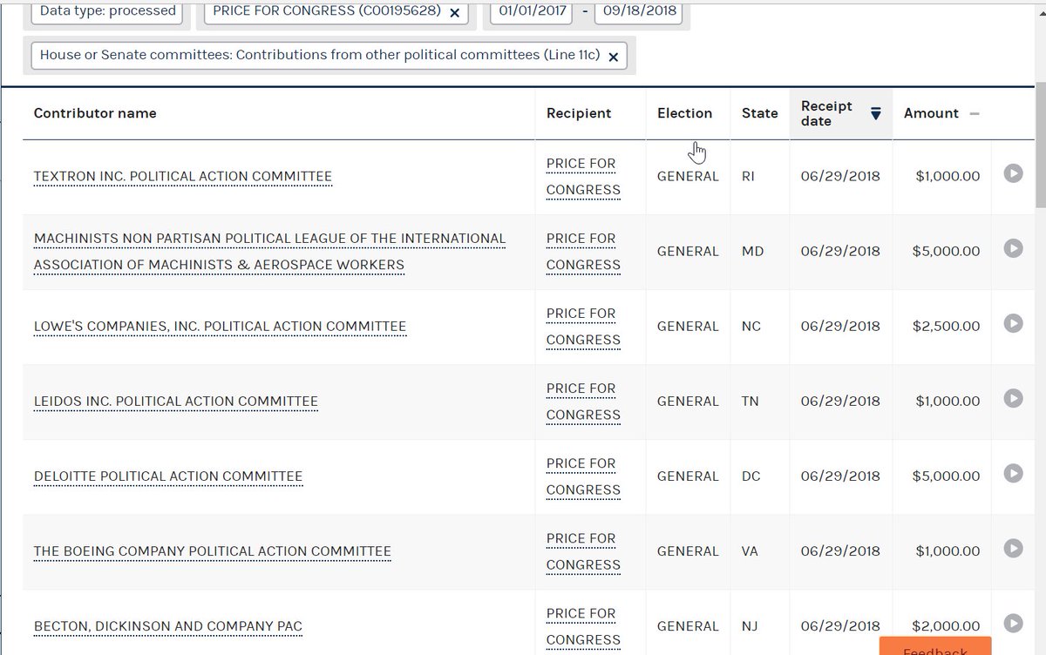The image size is (1046, 655).
Task: Select the $2,500.00 amount in Lowe's row
Action: point(946,326)
